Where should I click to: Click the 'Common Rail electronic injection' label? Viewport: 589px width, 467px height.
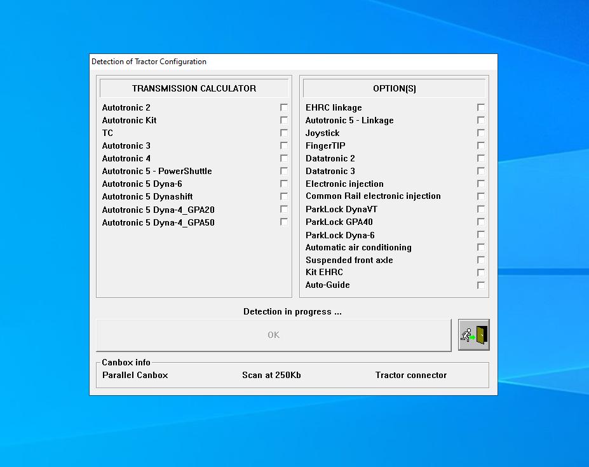[373, 196]
